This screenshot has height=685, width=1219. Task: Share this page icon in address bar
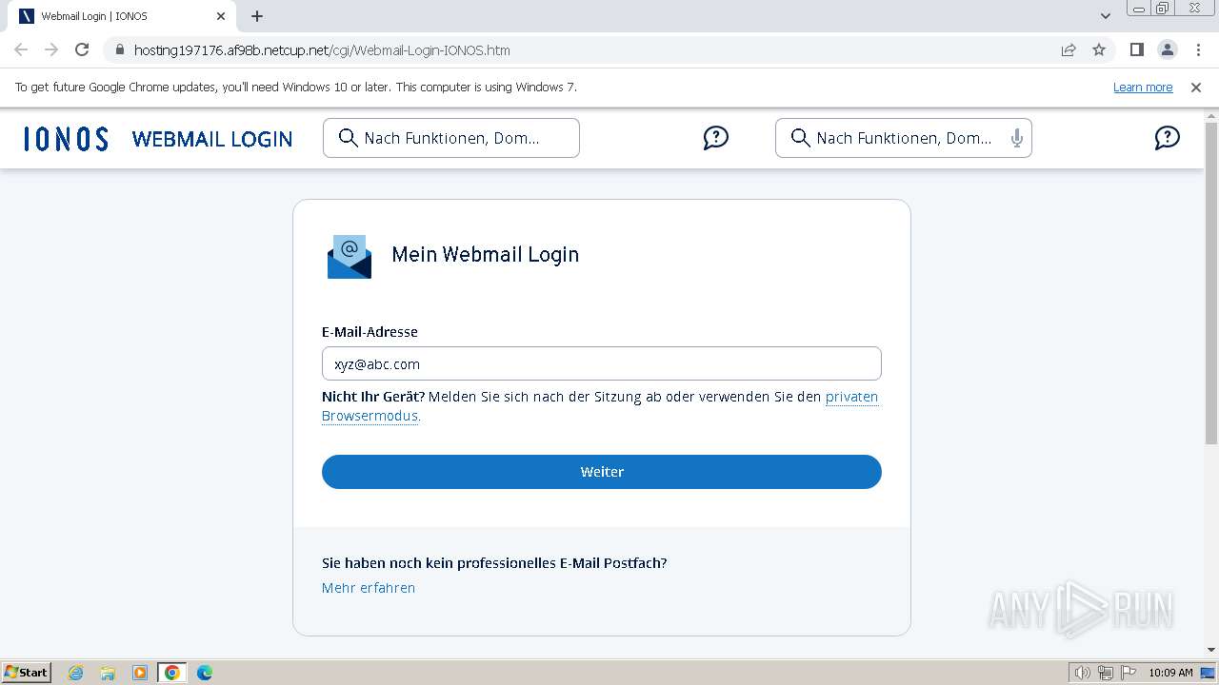(x=1069, y=49)
